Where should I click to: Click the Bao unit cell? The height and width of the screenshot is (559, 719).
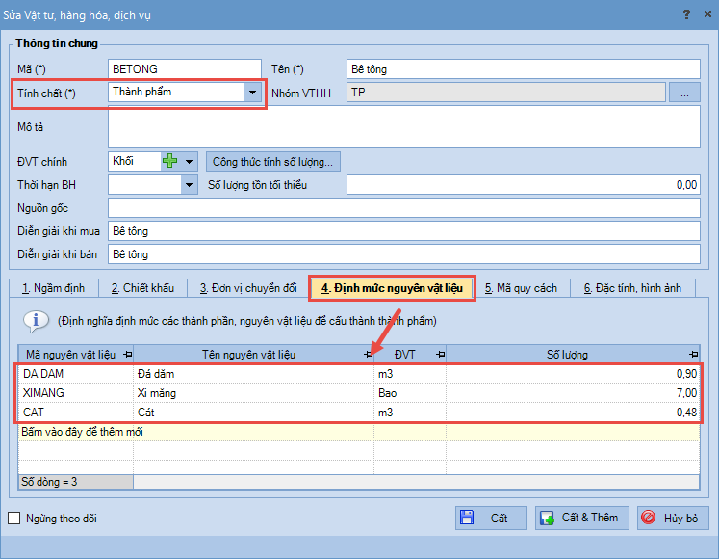410,393
